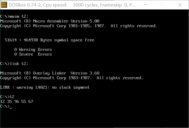Image resolution: width=189 pixels, height=128 pixels.
Task: Click the "masm t2;" command line
Action: (x=14, y=17)
